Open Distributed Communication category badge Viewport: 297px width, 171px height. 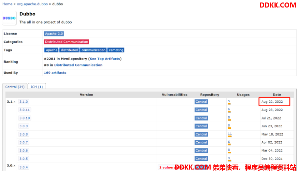pyautogui.click(x=66, y=42)
